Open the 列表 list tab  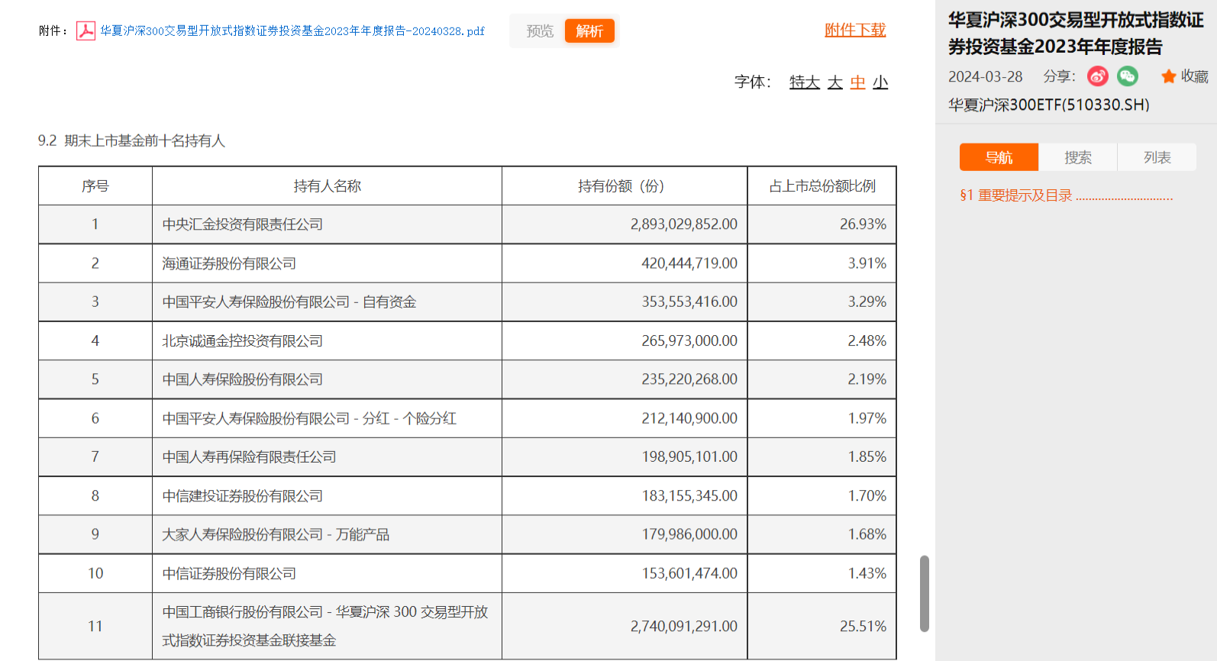(1157, 157)
